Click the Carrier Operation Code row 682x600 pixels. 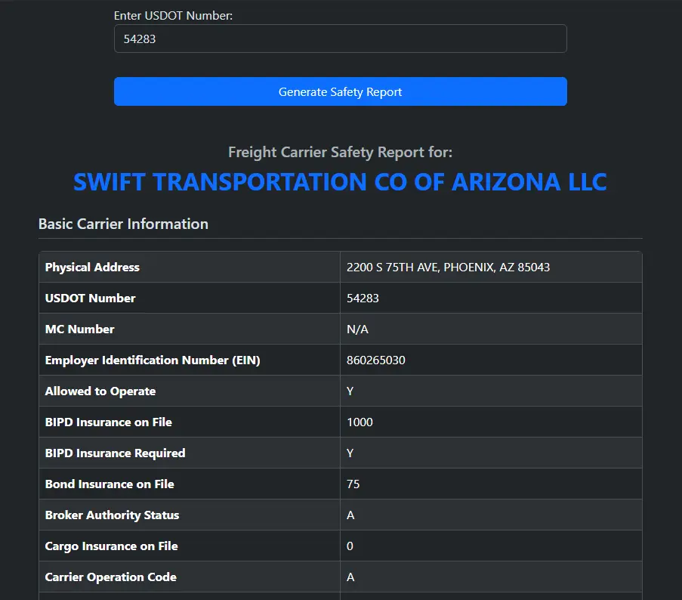click(x=189, y=577)
